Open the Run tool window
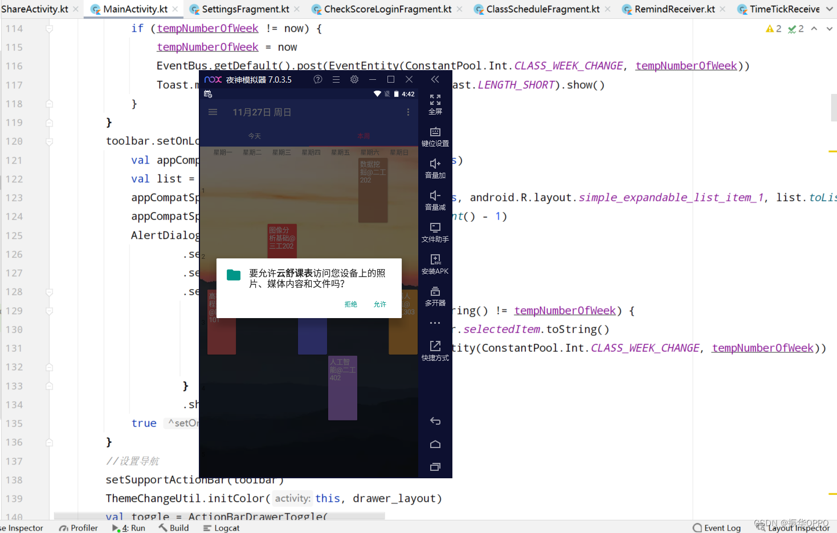Viewport: 837px width, 533px height. [x=129, y=528]
